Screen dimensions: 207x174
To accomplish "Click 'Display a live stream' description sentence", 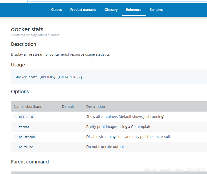I will point(60,54).
